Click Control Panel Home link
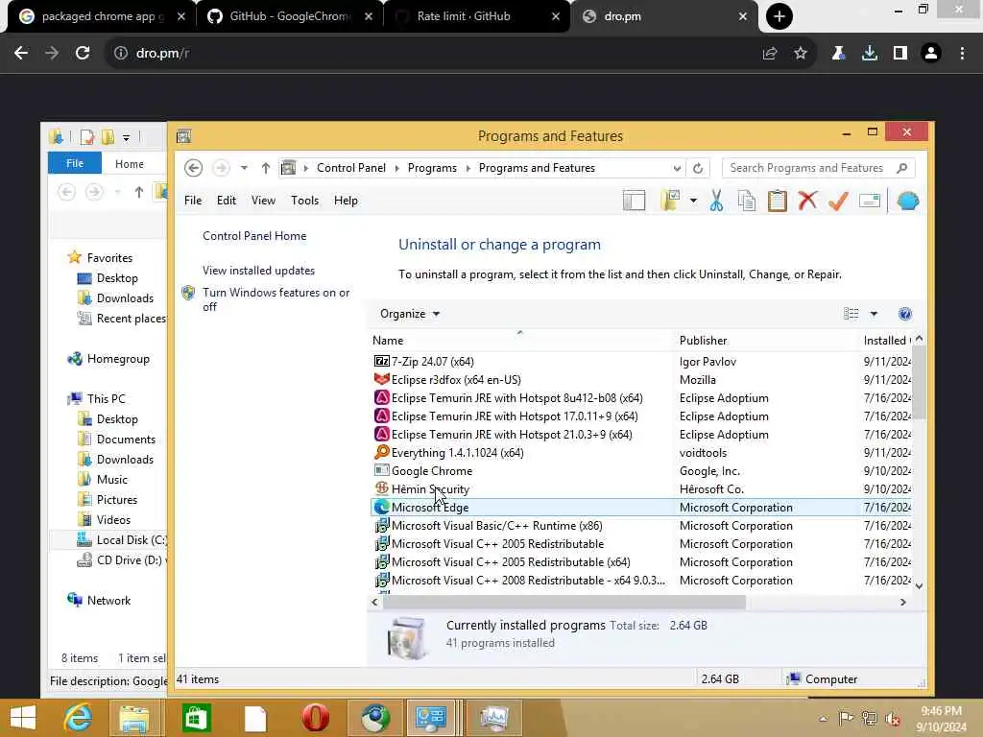Image resolution: width=983 pixels, height=737 pixels. pyautogui.click(x=254, y=236)
